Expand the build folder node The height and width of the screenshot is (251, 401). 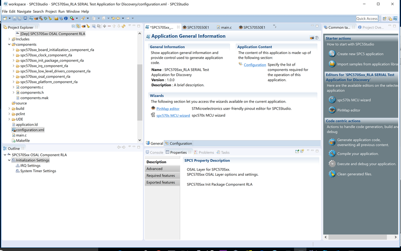pyautogui.click(x=10, y=108)
